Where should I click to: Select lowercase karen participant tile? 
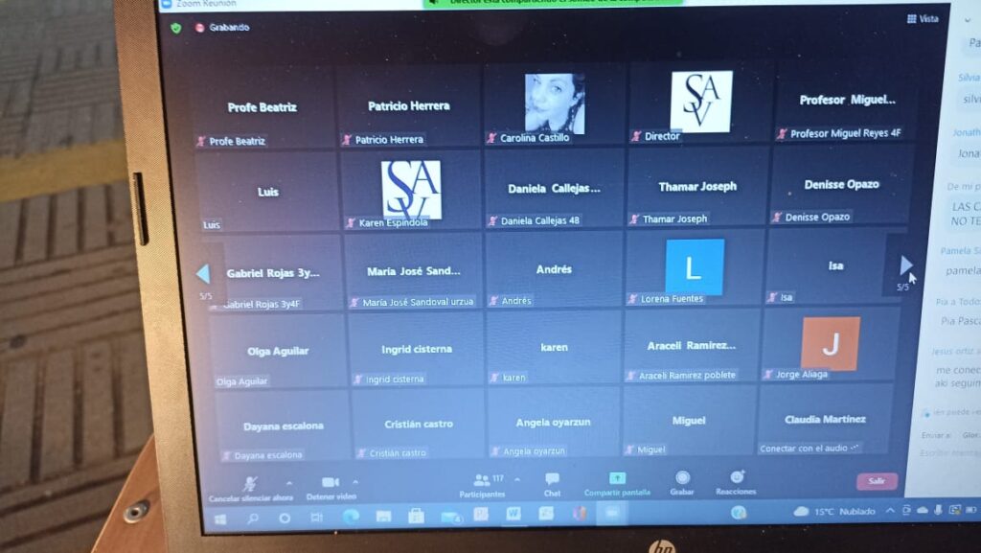[x=554, y=347]
